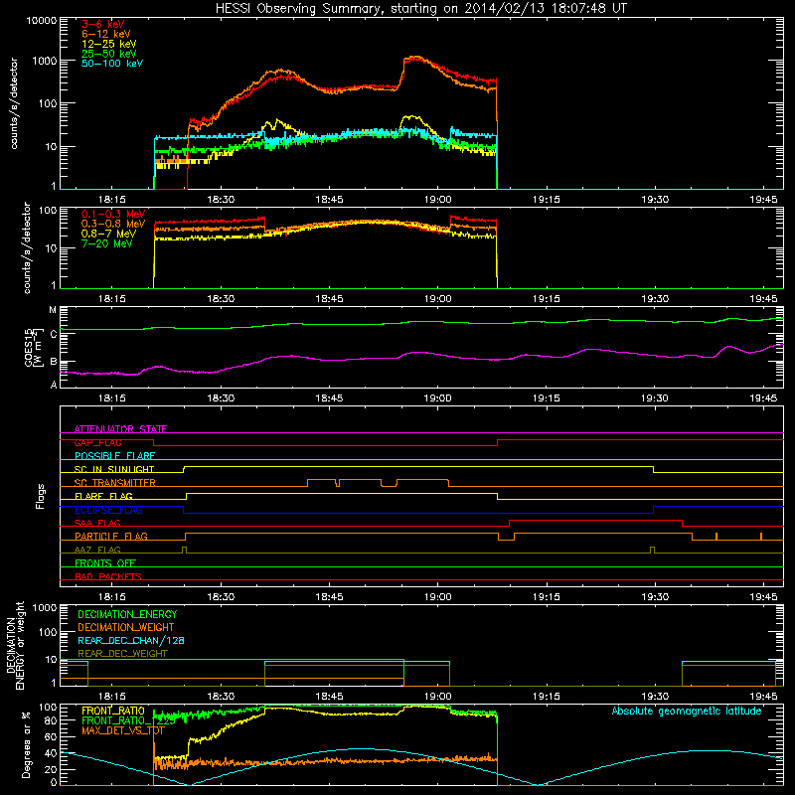
Task: Click the AAZ_FLAG label
Action: click(97, 550)
